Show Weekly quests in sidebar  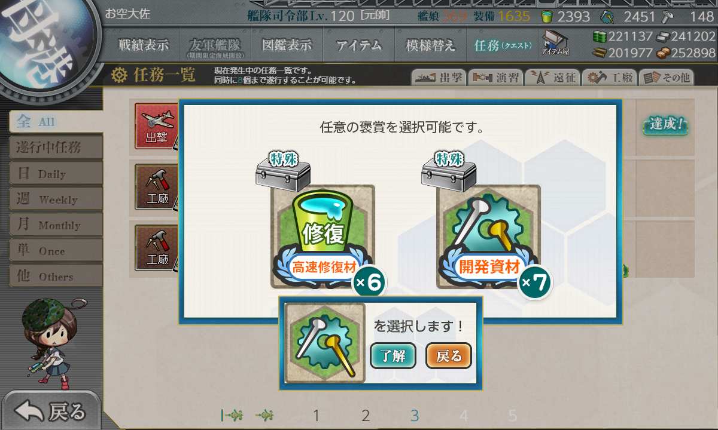click(x=56, y=199)
